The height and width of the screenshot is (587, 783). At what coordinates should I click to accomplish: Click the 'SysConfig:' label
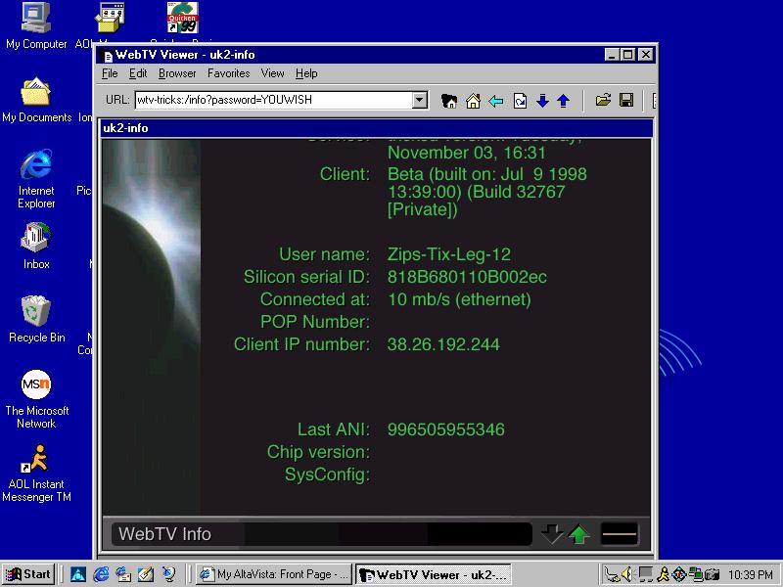[x=328, y=474]
